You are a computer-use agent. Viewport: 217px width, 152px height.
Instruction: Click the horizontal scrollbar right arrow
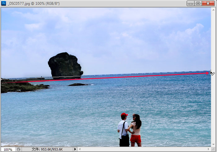(x=208, y=149)
